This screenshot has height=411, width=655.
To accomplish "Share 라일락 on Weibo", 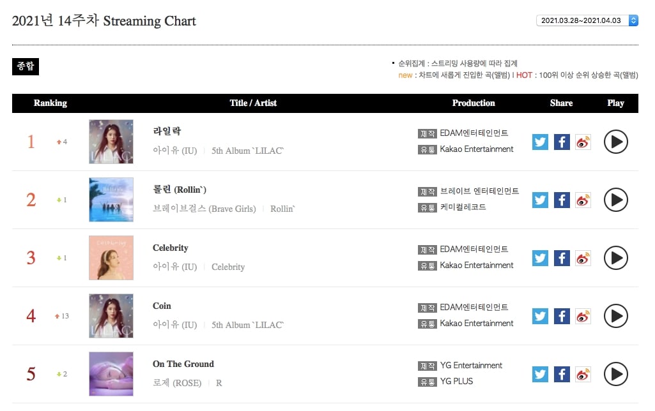I will click(x=583, y=142).
